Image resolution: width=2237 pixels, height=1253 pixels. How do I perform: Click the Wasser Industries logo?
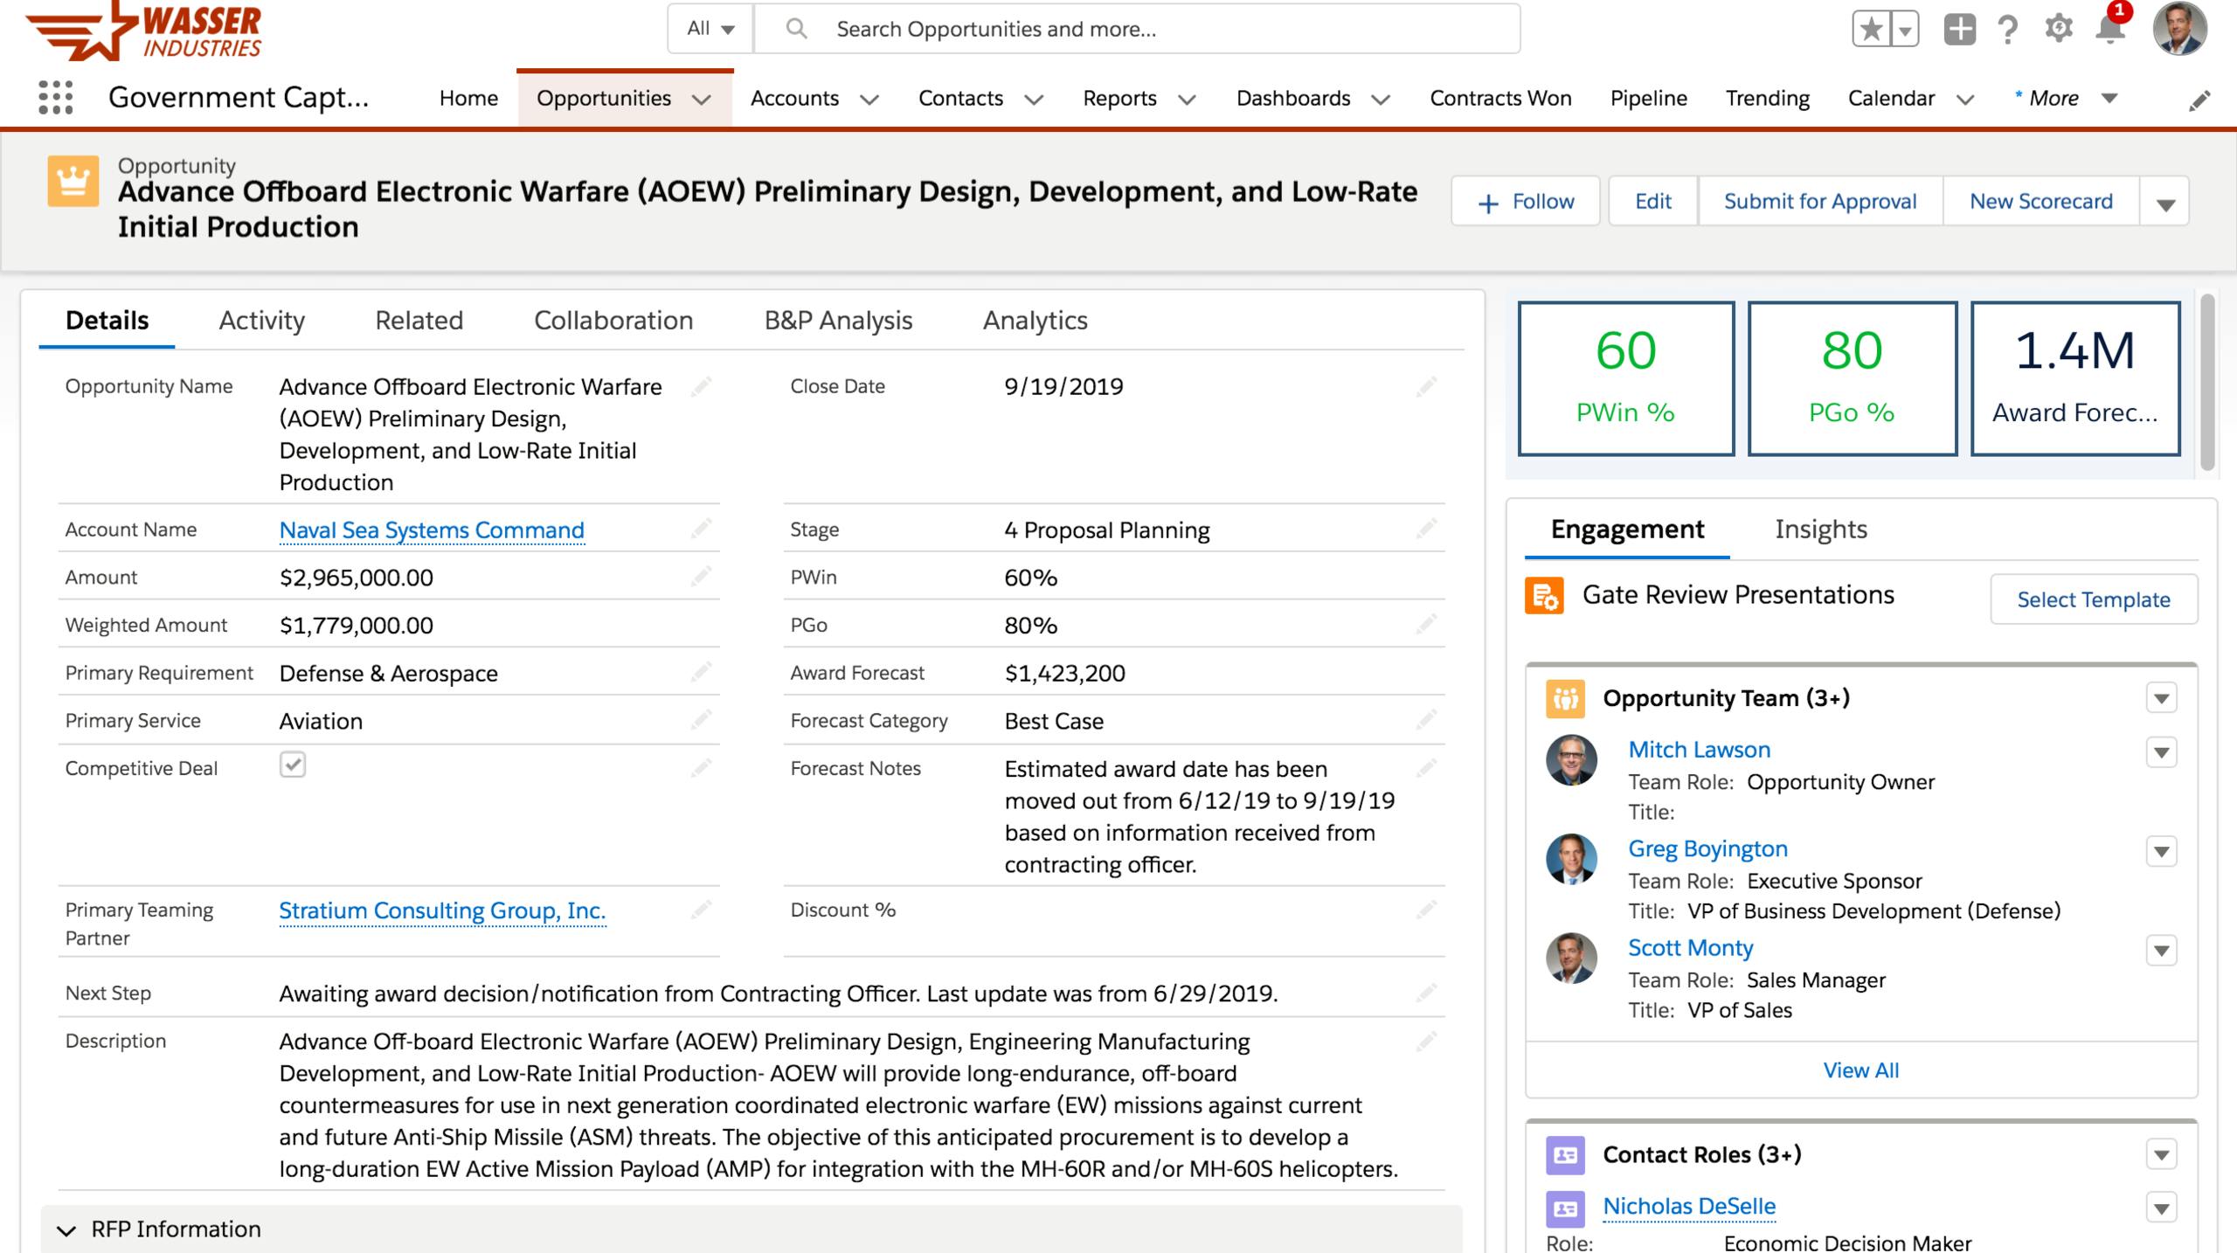click(144, 31)
